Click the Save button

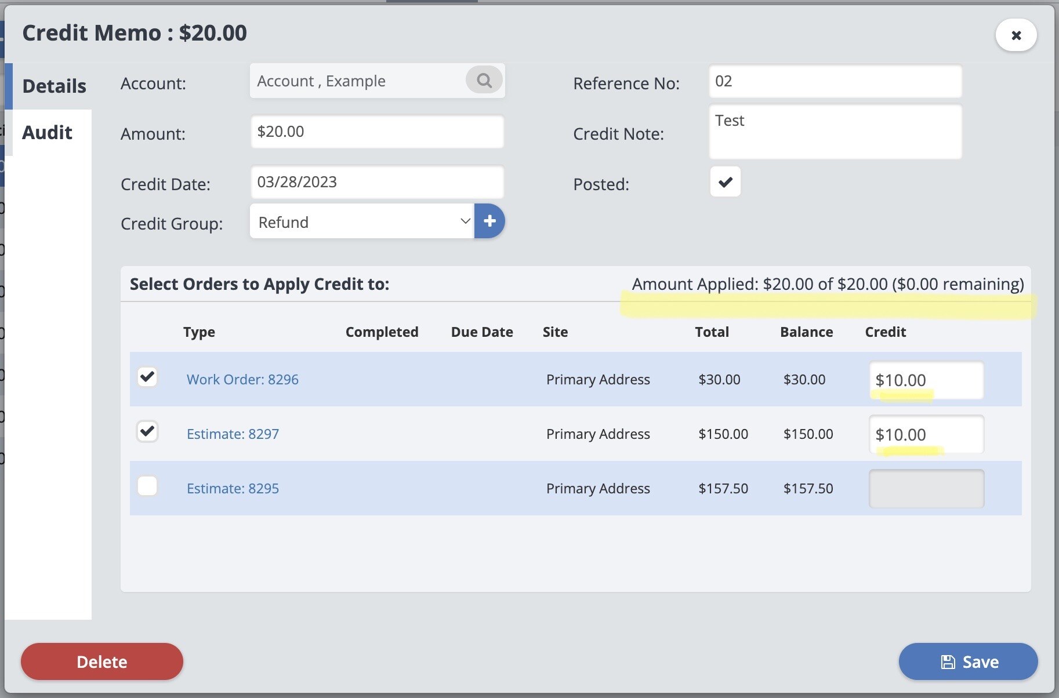pyautogui.click(x=968, y=661)
